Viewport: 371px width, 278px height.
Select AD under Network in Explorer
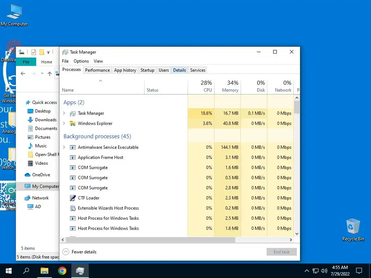coord(34,207)
